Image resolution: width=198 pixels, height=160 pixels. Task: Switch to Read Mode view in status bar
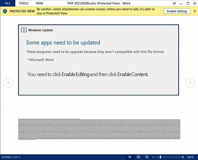pos(130,157)
